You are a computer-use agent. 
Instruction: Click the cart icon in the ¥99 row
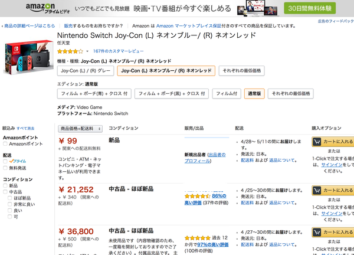pos(317,142)
